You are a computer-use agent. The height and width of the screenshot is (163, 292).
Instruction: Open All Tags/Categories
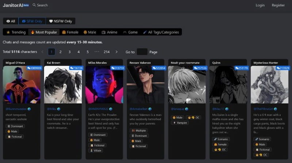coord(161,32)
